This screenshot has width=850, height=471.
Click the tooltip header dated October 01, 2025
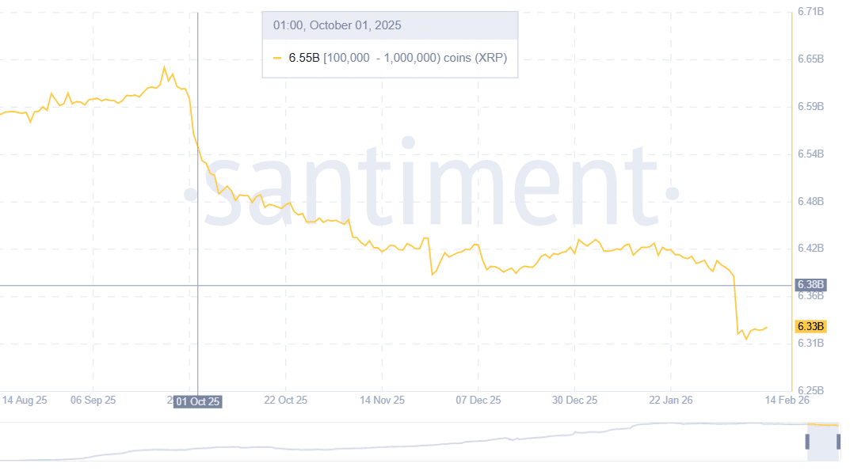point(337,25)
